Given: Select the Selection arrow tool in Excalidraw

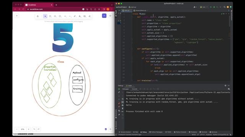Looking at the screenshot, I should coord(45,16).
